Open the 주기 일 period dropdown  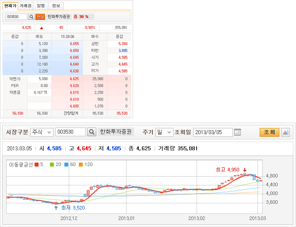pyautogui.click(x=164, y=132)
